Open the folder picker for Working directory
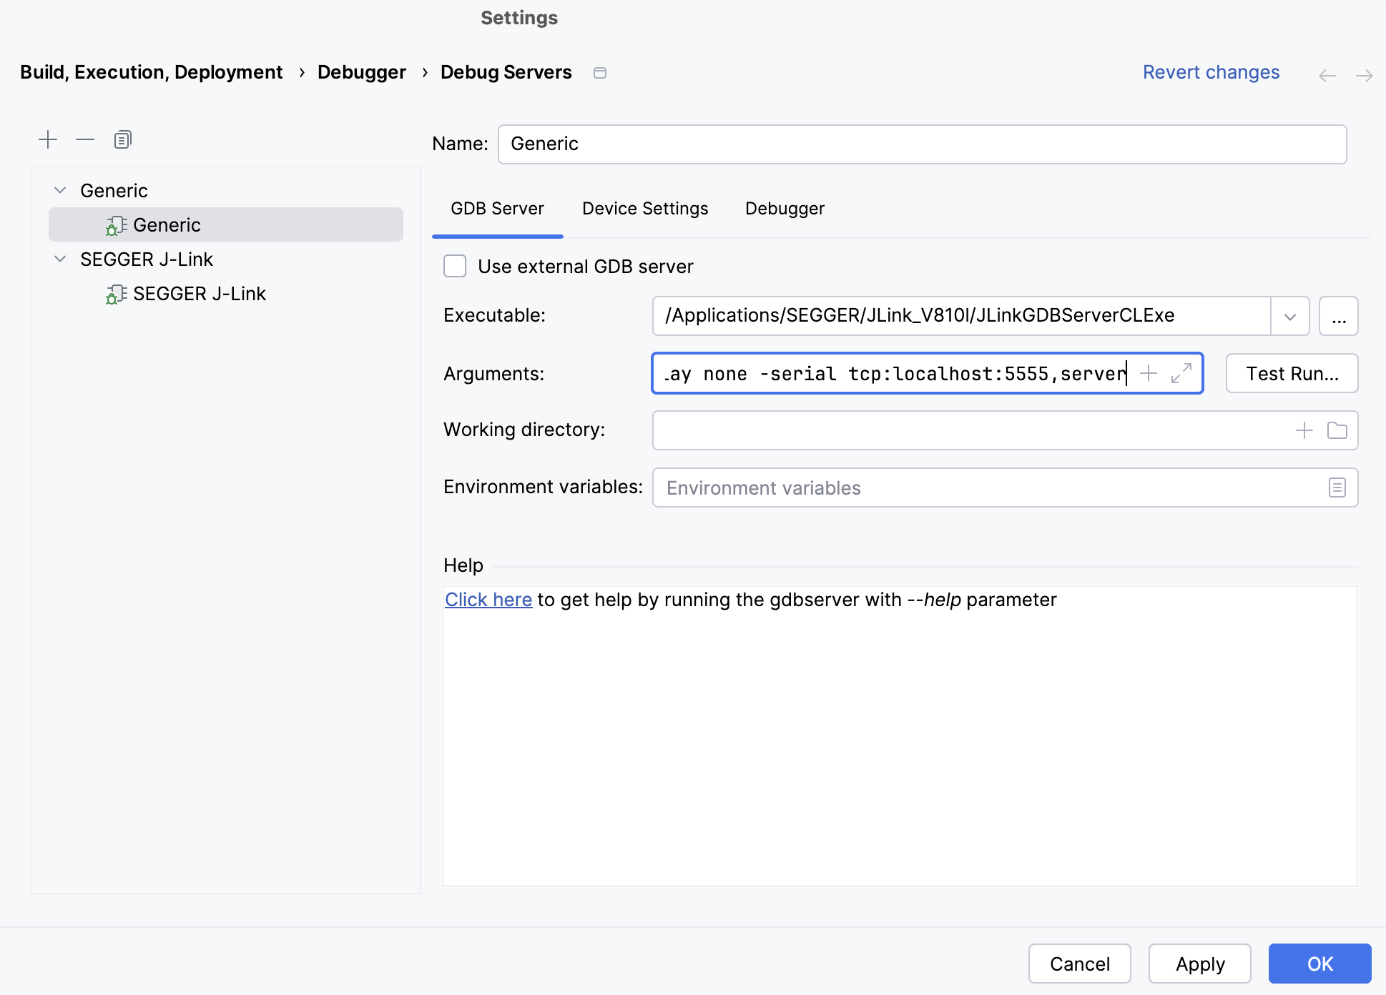 (1337, 430)
